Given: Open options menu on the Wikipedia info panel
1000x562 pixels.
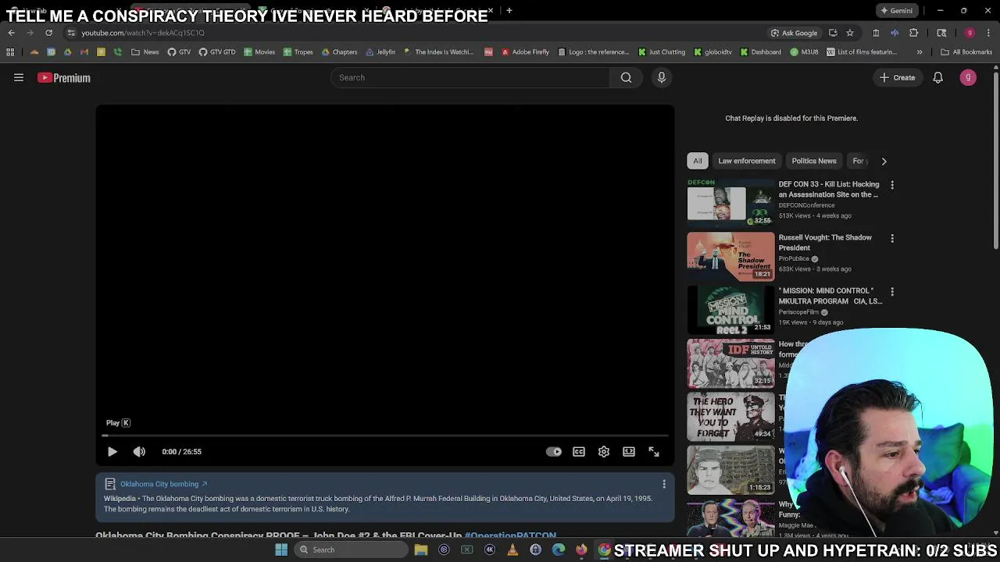Looking at the screenshot, I should (x=664, y=484).
